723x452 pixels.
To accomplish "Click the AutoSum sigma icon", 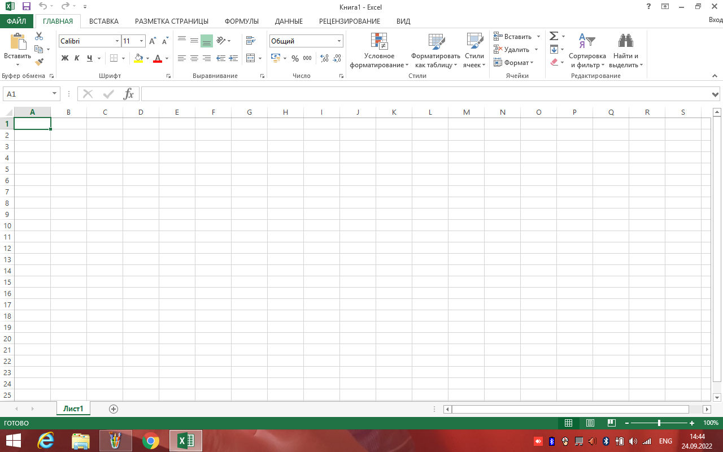I will [554, 36].
